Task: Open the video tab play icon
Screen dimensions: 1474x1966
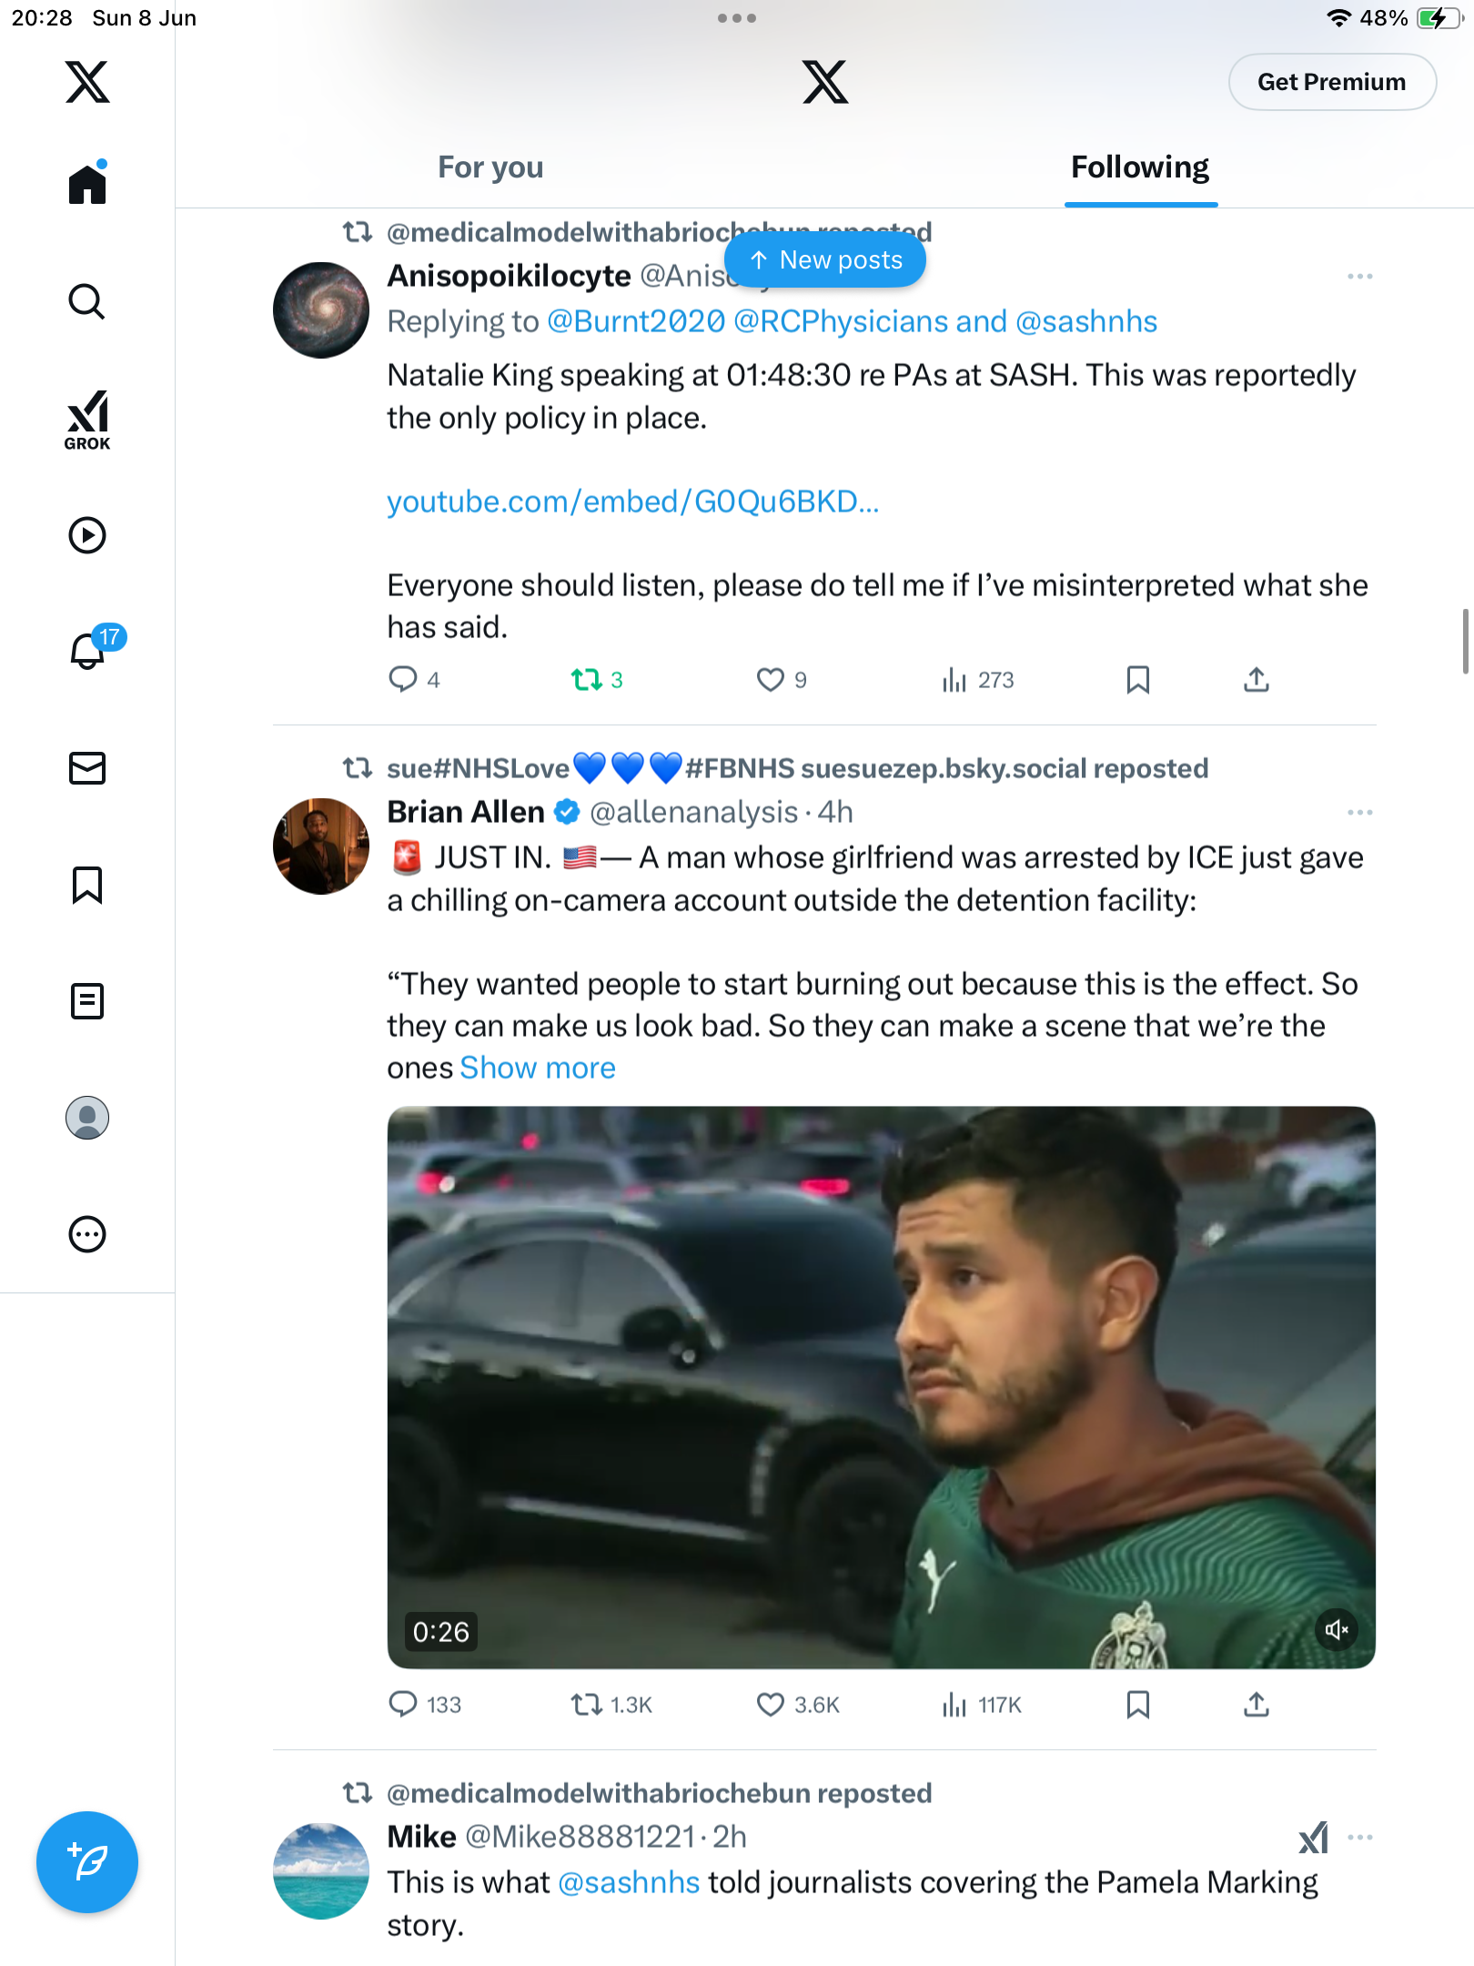Action: pyautogui.click(x=87, y=535)
